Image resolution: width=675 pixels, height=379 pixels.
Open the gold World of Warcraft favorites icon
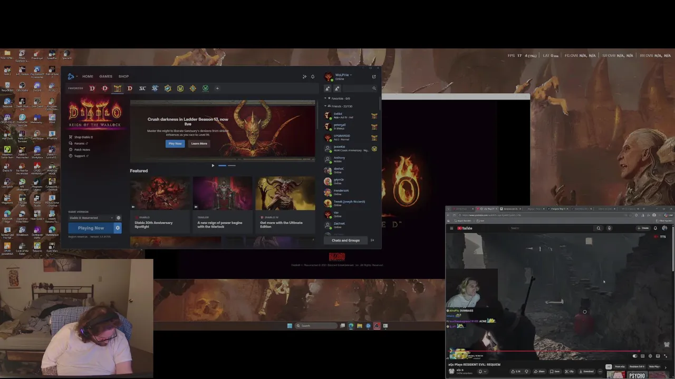click(180, 88)
